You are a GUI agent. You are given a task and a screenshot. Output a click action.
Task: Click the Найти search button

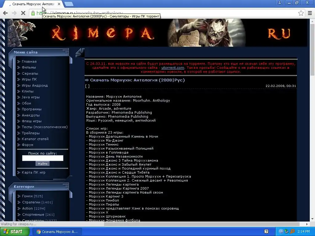pos(42,163)
